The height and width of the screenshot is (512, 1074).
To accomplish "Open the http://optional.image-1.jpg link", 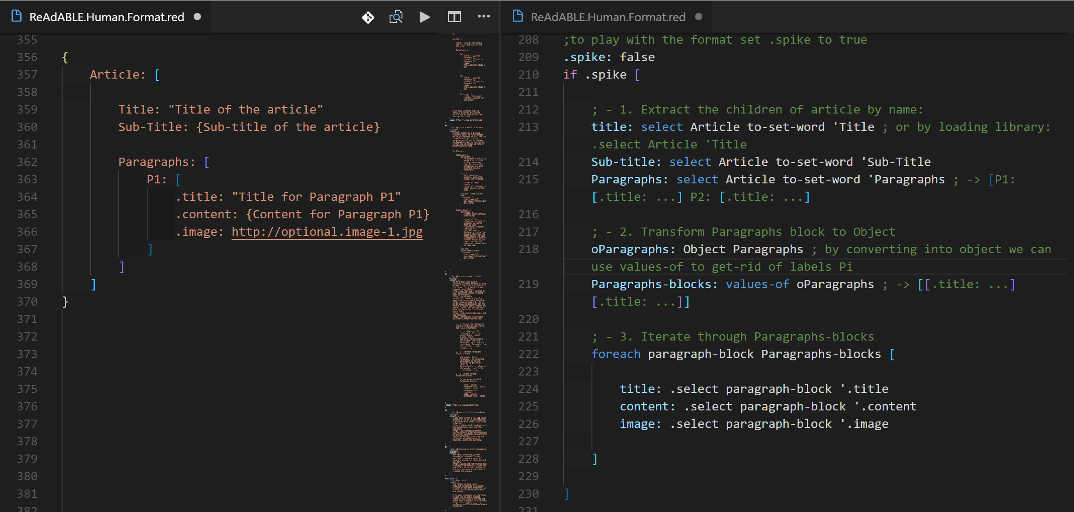I will [x=327, y=232].
